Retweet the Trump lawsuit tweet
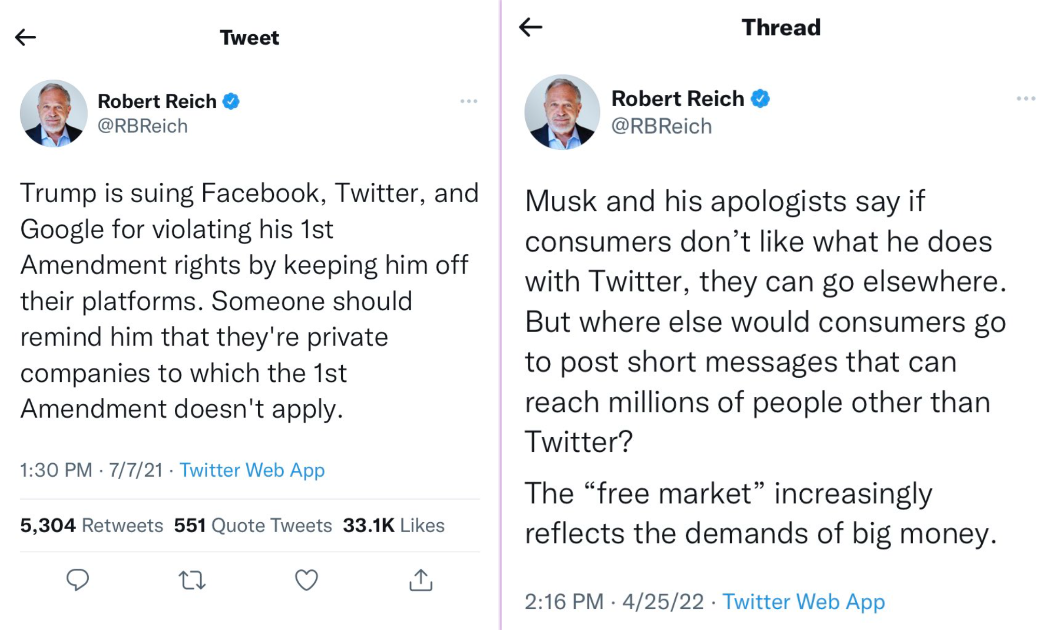 pyautogui.click(x=192, y=580)
